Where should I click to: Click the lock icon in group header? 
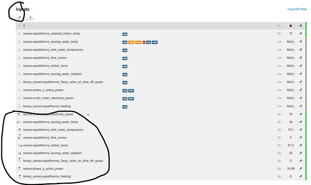[x=291, y=26]
